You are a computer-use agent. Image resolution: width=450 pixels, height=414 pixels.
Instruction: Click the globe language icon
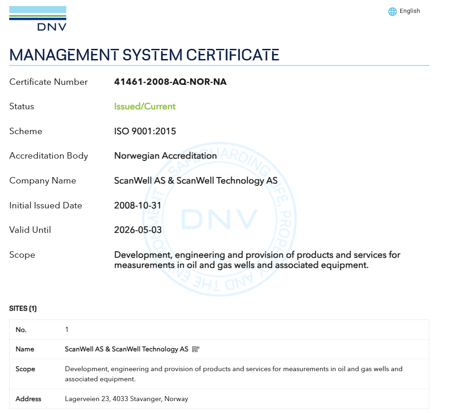392,12
